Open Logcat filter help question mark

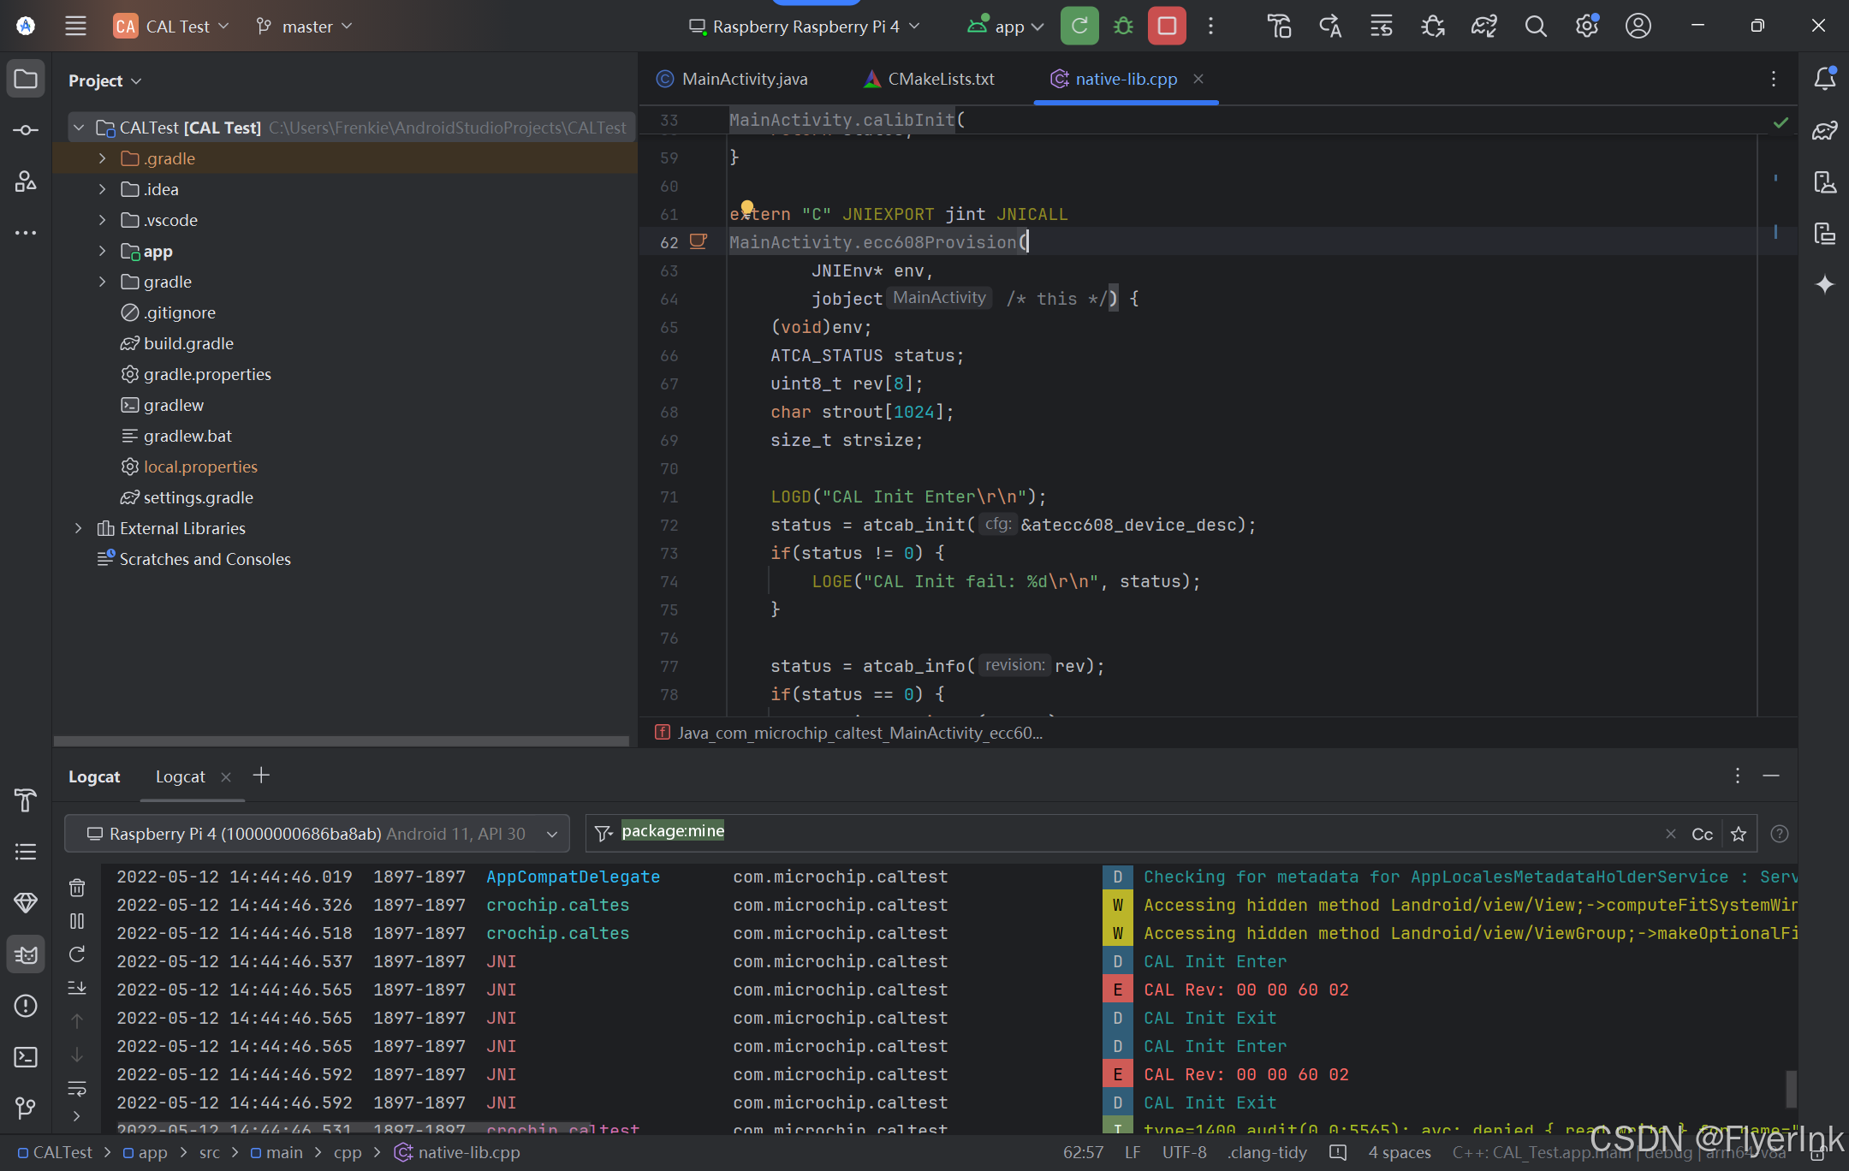[1780, 834]
